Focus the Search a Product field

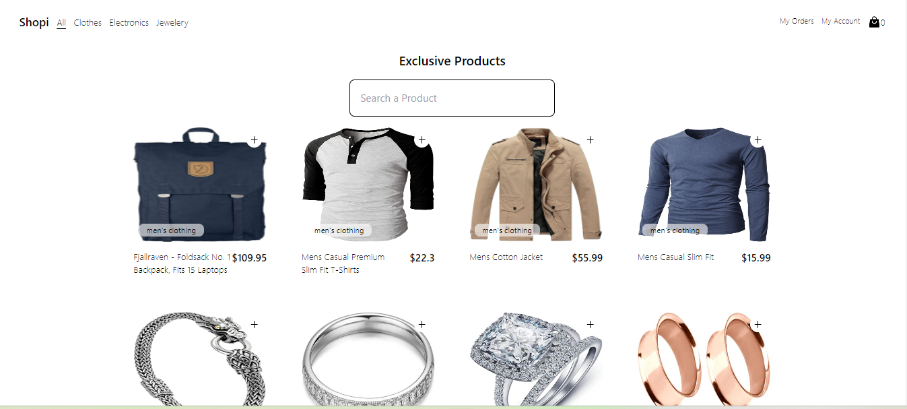coord(452,98)
